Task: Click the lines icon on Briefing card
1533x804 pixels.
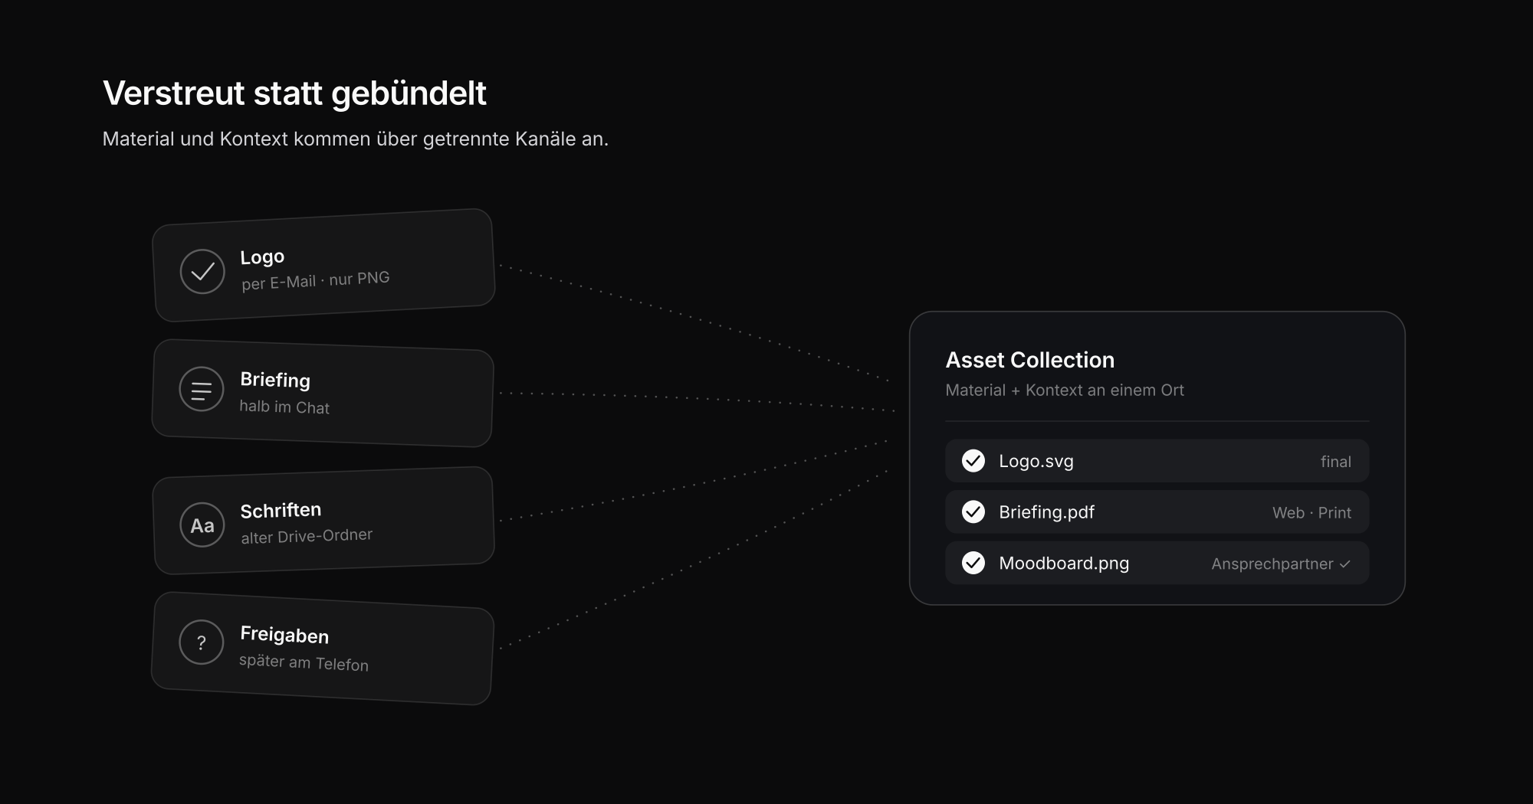Action: (x=201, y=389)
